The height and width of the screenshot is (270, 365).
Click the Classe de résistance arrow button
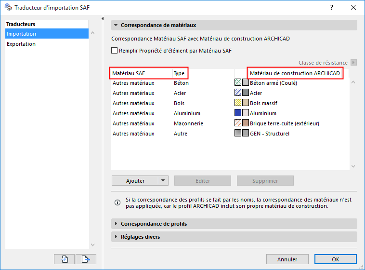point(353,63)
